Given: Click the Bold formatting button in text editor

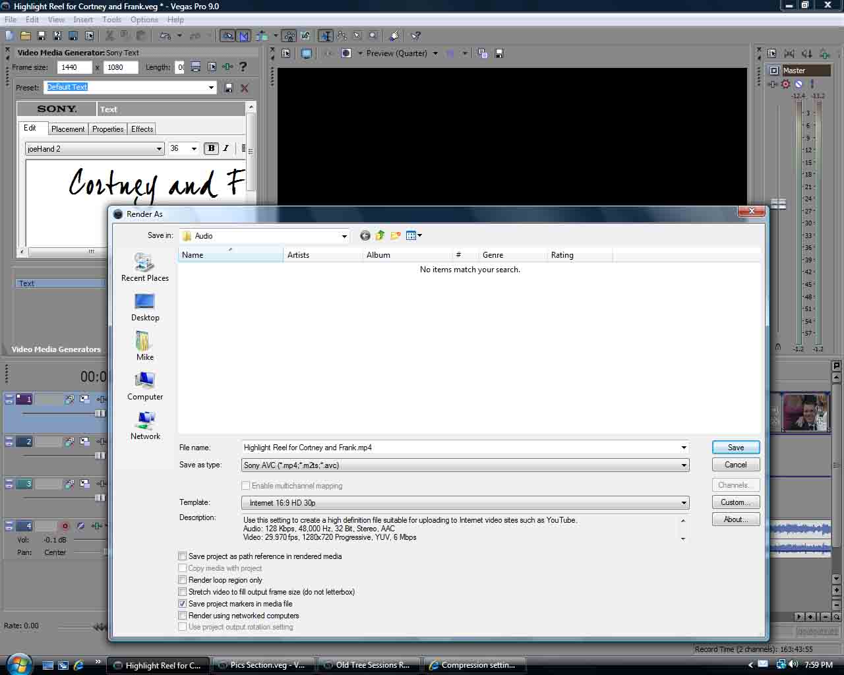Looking at the screenshot, I should pyautogui.click(x=211, y=148).
